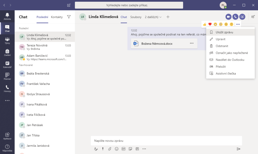Send the message with arrow button
Viewport: 258px width, 154px height.
point(238,149)
